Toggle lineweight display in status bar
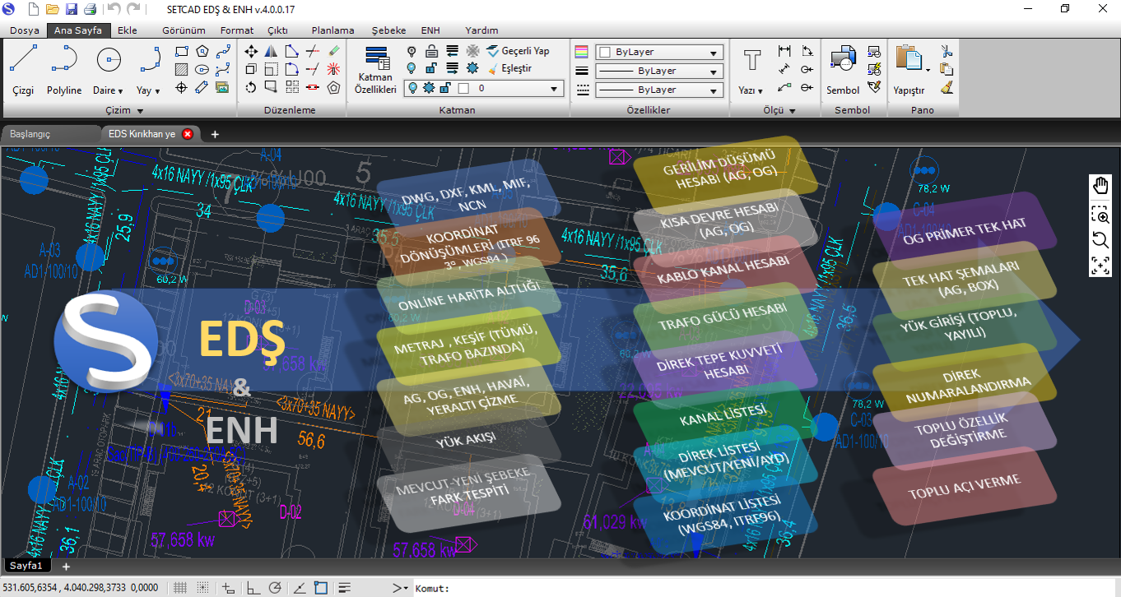Screen dimensions: 1121x597 coord(345,588)
